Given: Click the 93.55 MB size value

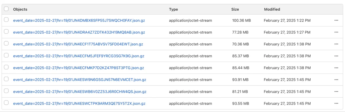Looking at the screenshot, I should point(241,103).
